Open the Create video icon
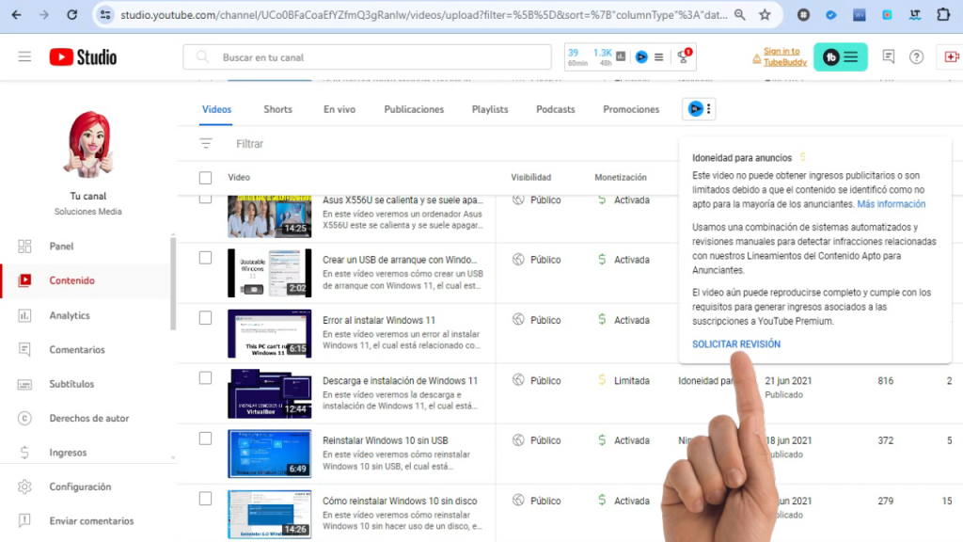The image size is (963, 542). click(x=950, y=57)
